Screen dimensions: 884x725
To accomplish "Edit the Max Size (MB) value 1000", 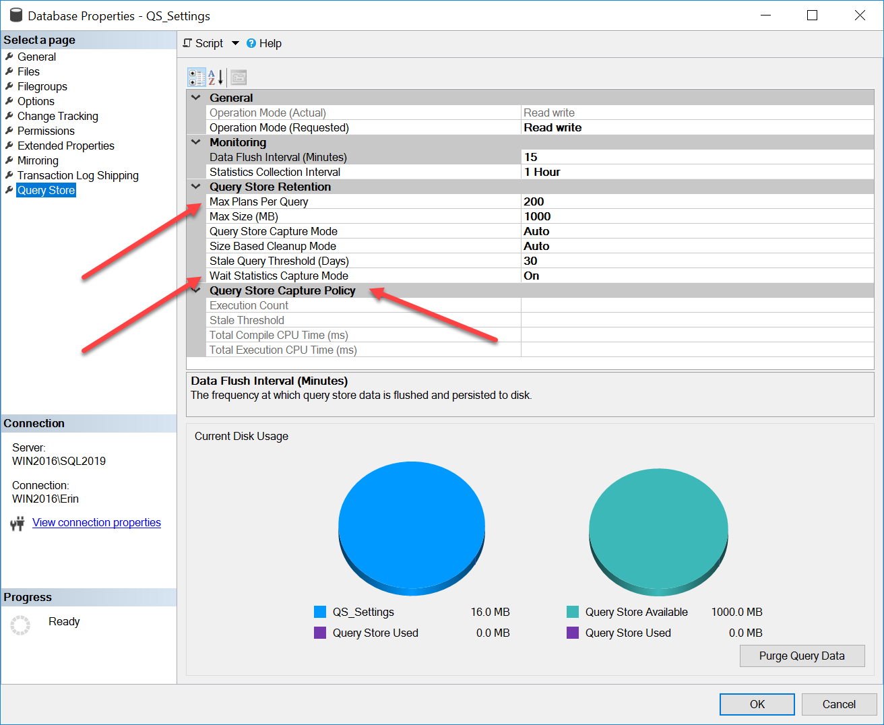I will pos(697,216).
